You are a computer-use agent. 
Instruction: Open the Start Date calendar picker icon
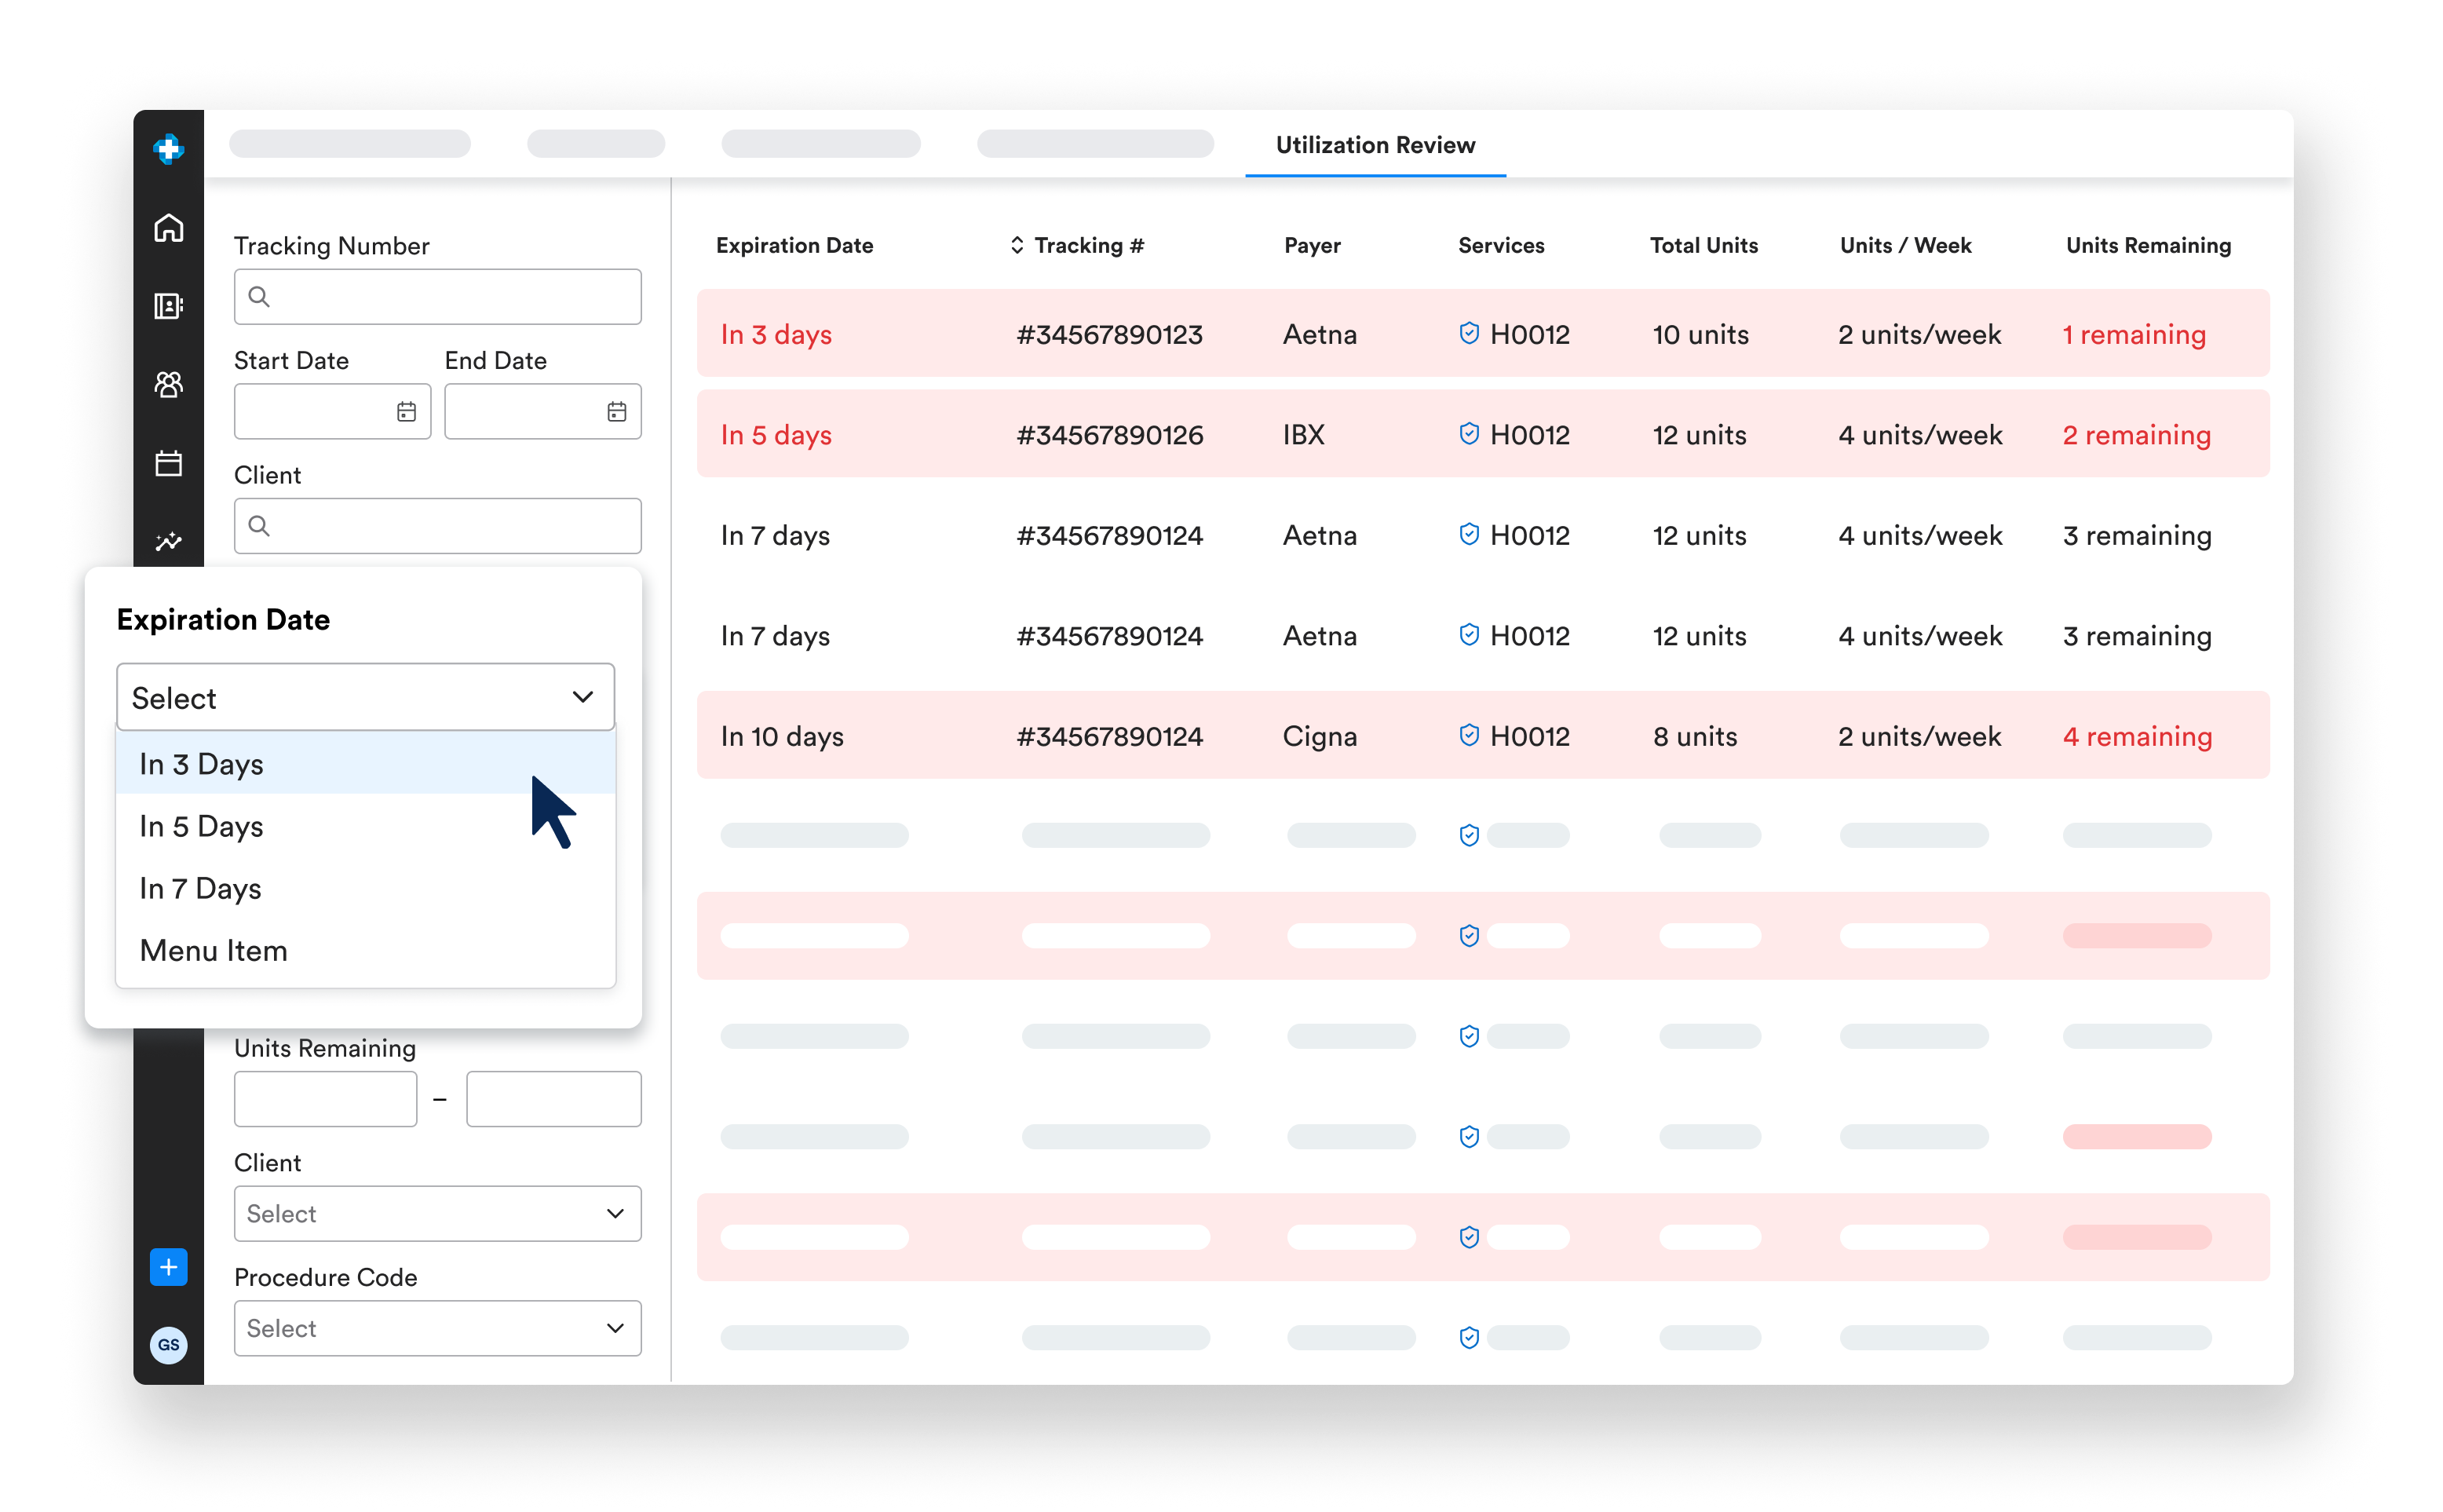406,411
